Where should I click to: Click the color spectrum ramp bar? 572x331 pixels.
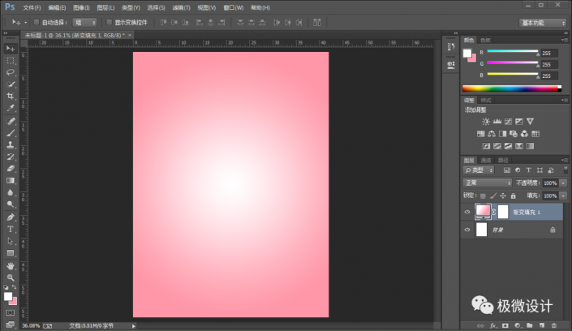point(510,88)
